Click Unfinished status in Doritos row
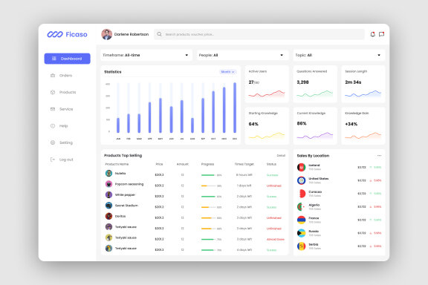 coord(273,218)
